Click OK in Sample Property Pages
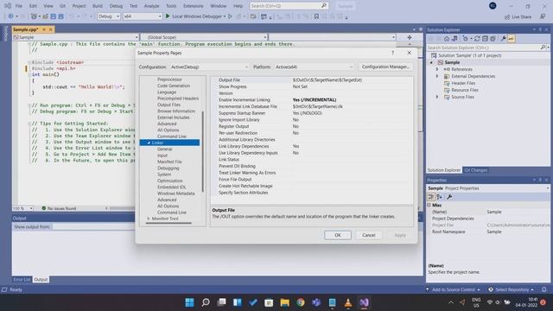The width and height of the screenshot is (553, 311). point(338,235)
